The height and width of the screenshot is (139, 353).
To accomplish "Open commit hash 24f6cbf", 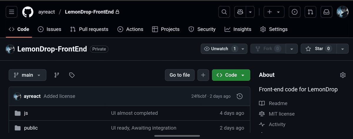I will click(x=199, y=96).
